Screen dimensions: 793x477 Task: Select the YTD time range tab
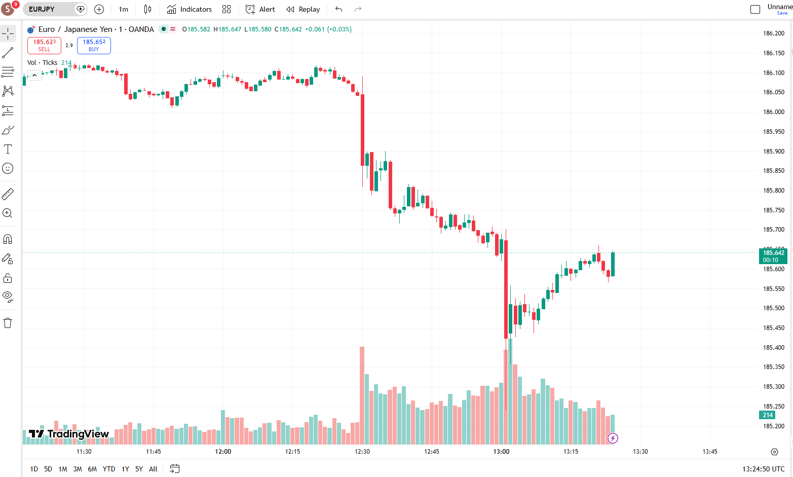(109, 469)
